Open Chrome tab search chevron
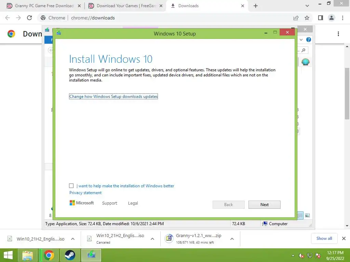 click(x=307, y=6)
